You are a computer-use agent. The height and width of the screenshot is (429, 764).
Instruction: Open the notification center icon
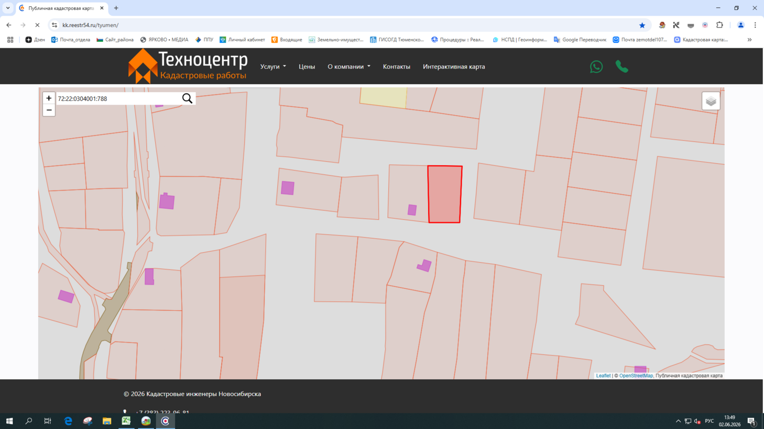point(751,421)
